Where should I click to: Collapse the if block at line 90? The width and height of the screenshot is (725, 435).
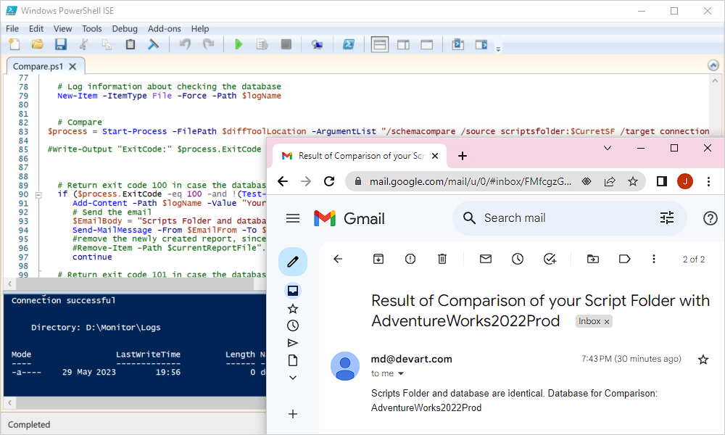click(x=38, y=195)
